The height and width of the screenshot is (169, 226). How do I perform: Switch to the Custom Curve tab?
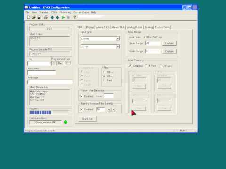pos(162,27)
